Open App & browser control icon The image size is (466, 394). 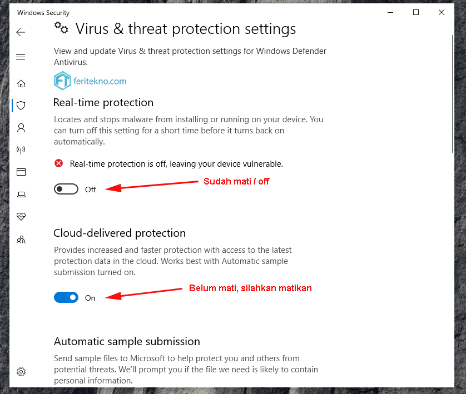[x=21, y=172]
